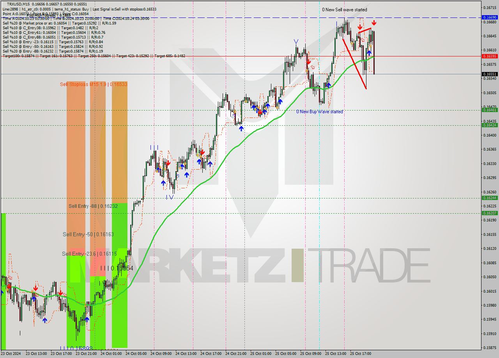This screenshot has height=358, width=499.
Task: Click the '25 Oct 01:00' time axis label
Action: (261, 354)
